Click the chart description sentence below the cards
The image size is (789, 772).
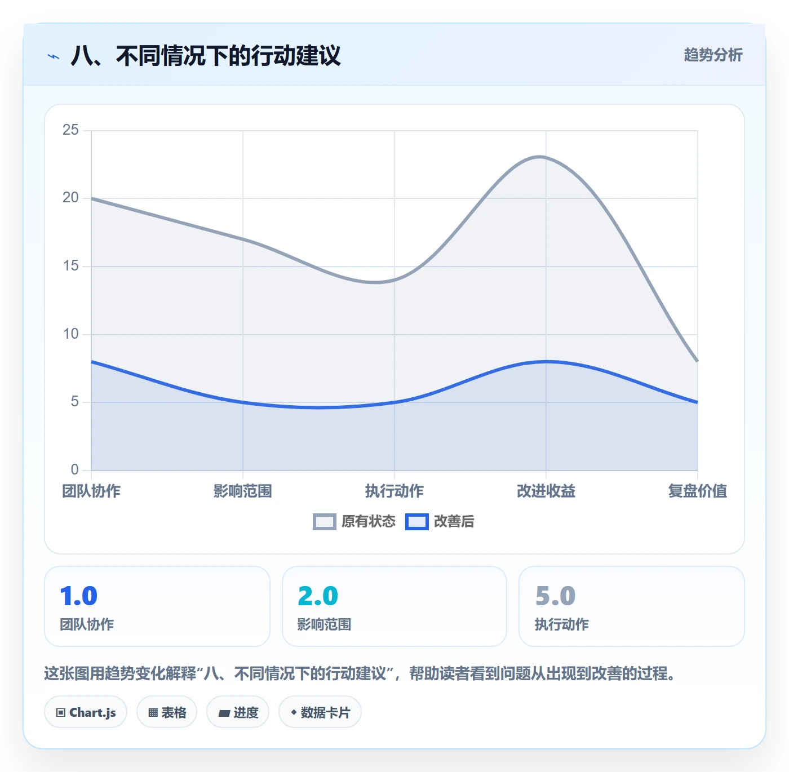(x=360, y=673)
